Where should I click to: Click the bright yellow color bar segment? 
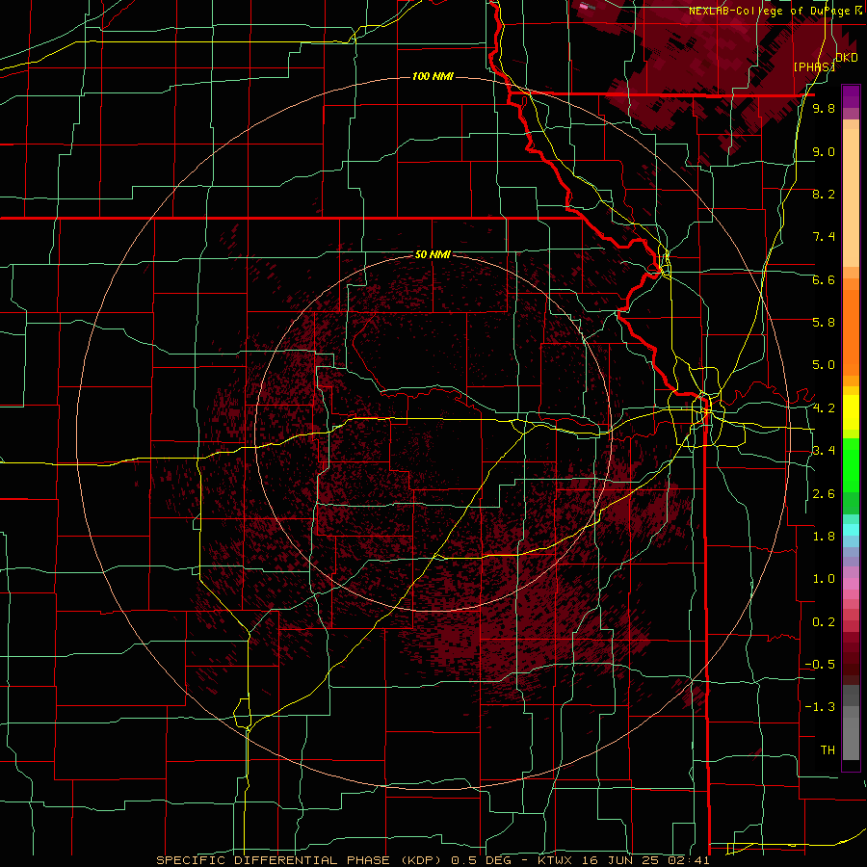(x=851, y=412)
